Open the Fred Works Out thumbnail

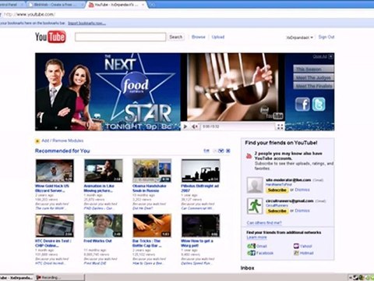click(104, 226)
